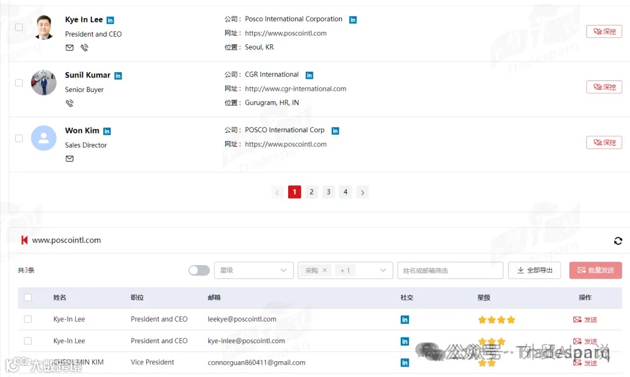Viewport: 630px width, 377px height.
Task: Click 批量发送 bulk send button
Action: coord(596,270)
